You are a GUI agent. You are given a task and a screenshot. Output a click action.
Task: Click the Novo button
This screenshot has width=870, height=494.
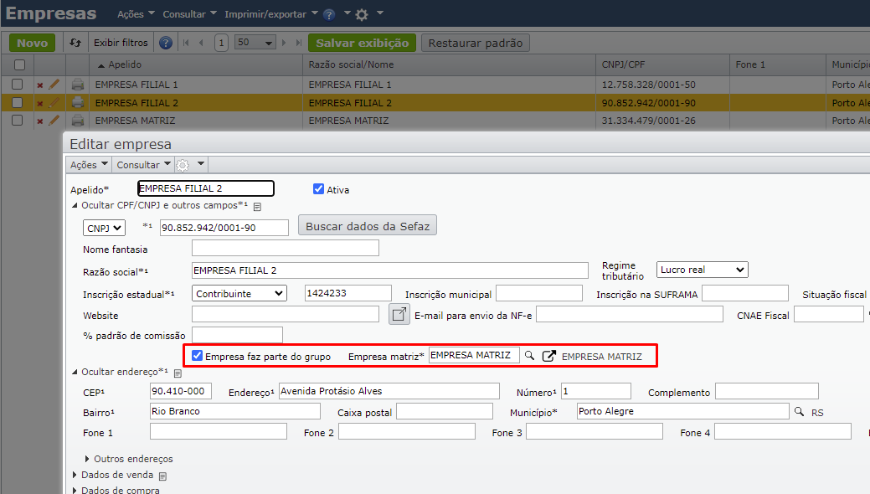click(32, 43)
